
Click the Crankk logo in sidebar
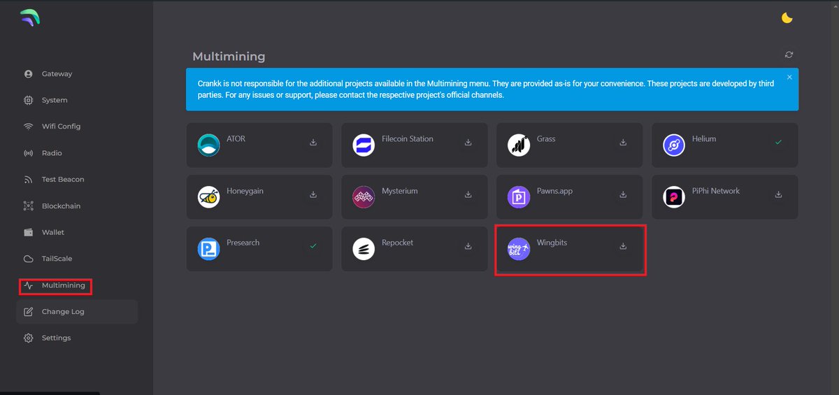pos(30,19)
